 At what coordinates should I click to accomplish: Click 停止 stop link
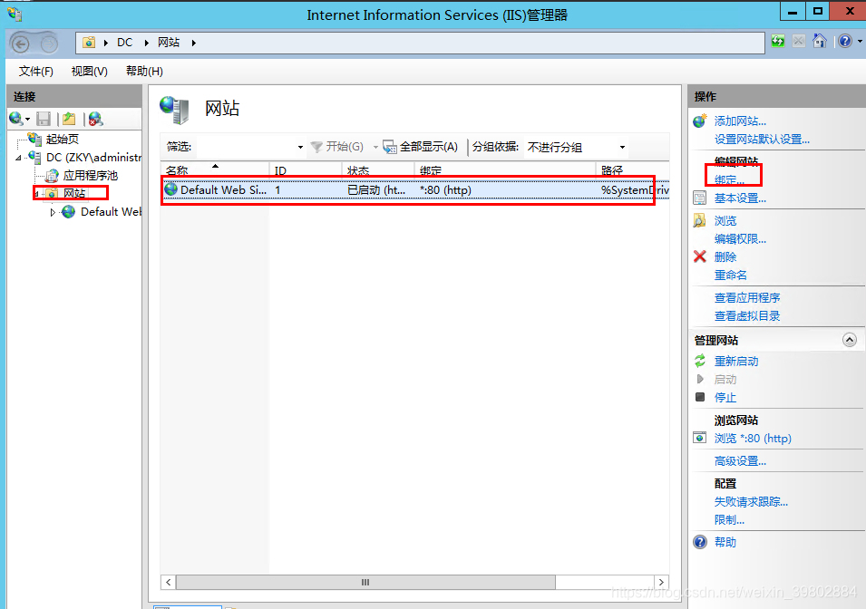[725, 398]
